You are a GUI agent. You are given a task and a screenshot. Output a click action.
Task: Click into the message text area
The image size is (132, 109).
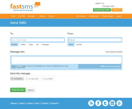pyautogui.click(x=67, y=60)
